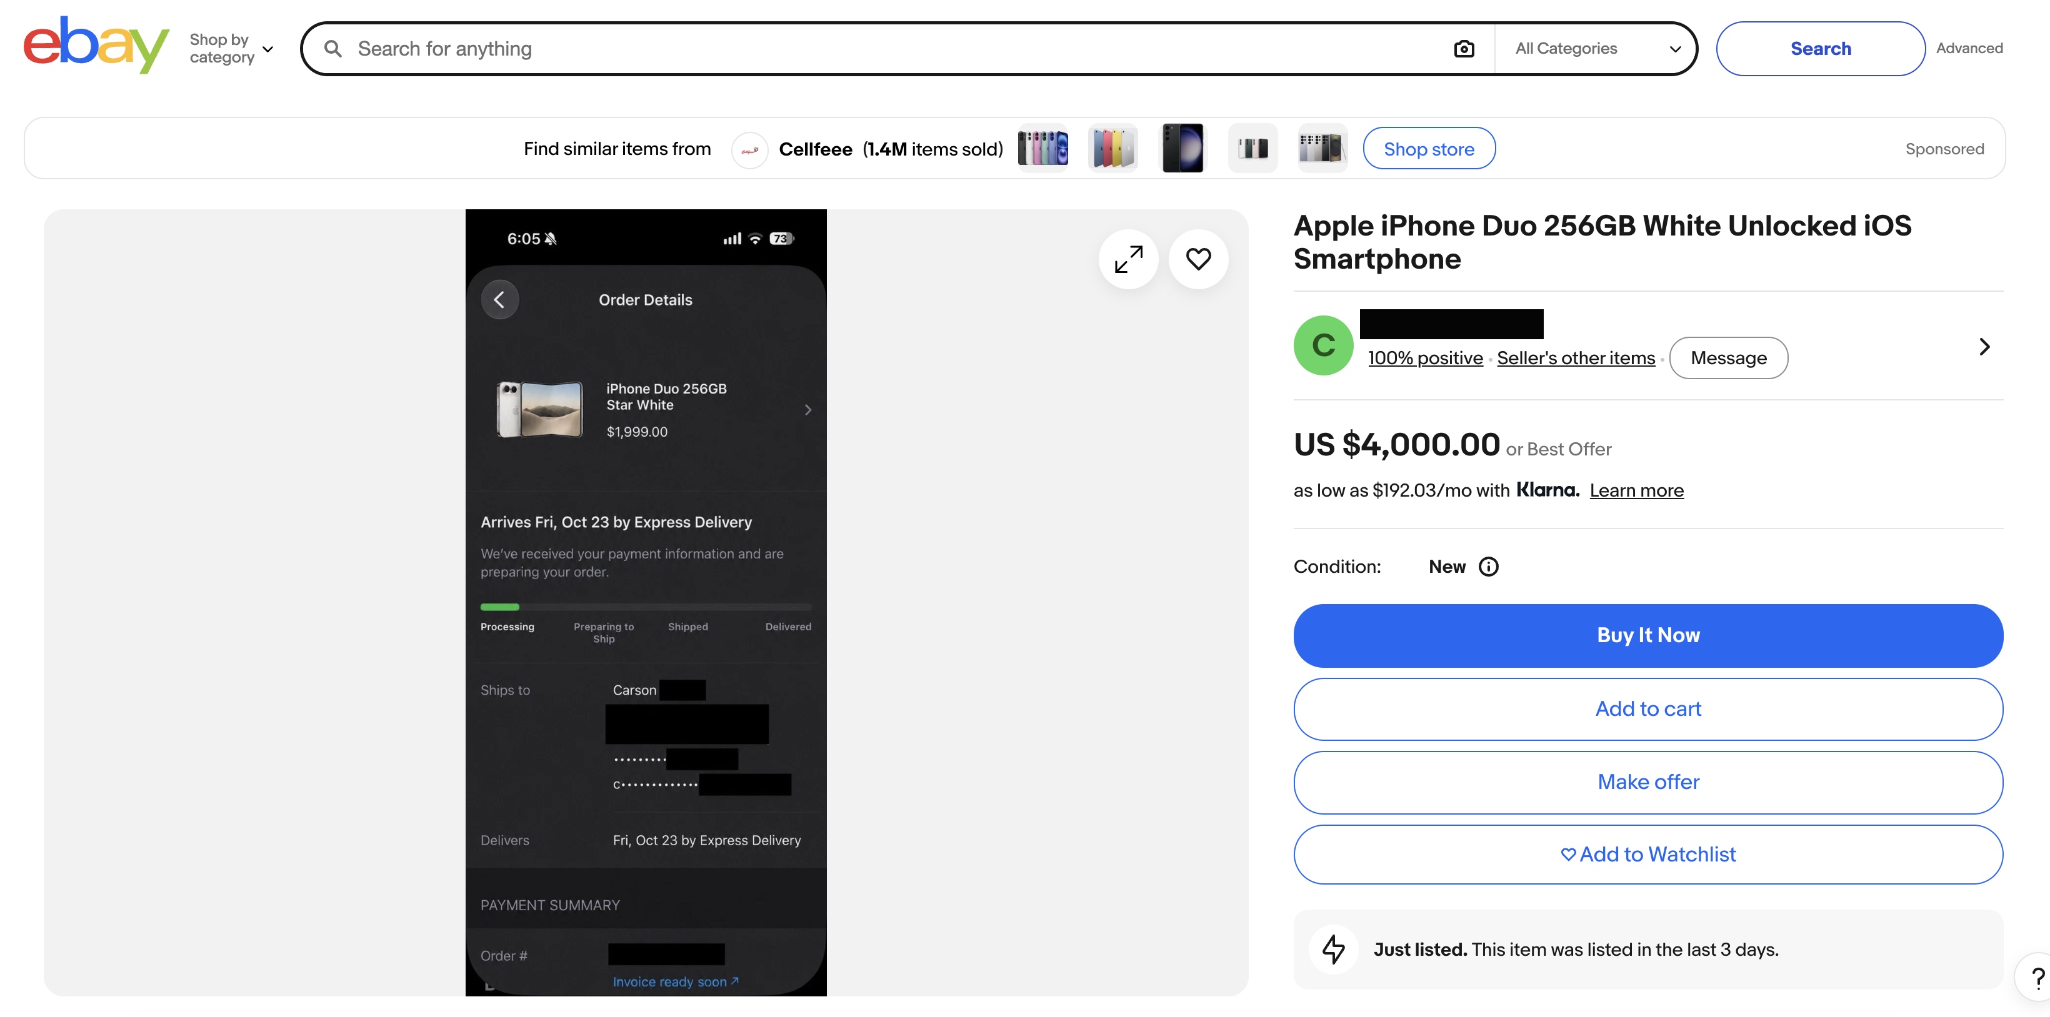Screen dimensions: 2050x1017
Task: Click the Apple iPhone Duo listing title
Action: 1602,242
